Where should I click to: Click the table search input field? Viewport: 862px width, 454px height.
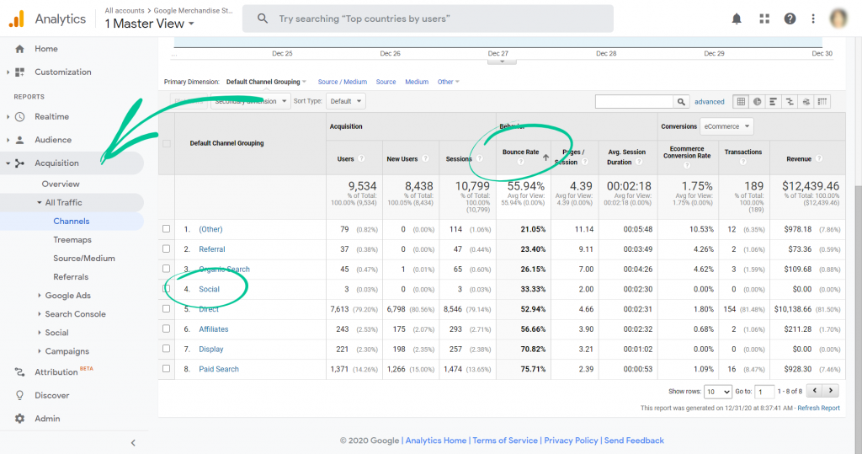pyautogui.click(x=635, y=102)
